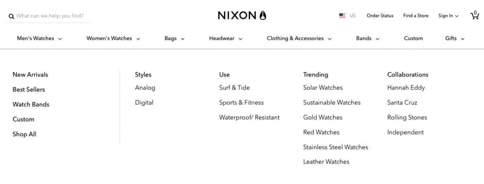Select the US flag country icon
The image size is (484, 184).
coord(342,16)
